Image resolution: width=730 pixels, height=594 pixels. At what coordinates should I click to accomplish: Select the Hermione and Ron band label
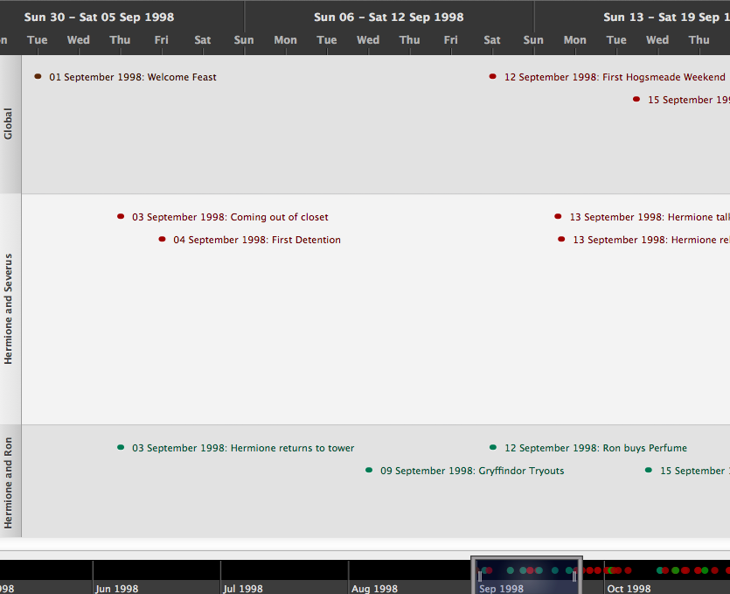point(10,482)
